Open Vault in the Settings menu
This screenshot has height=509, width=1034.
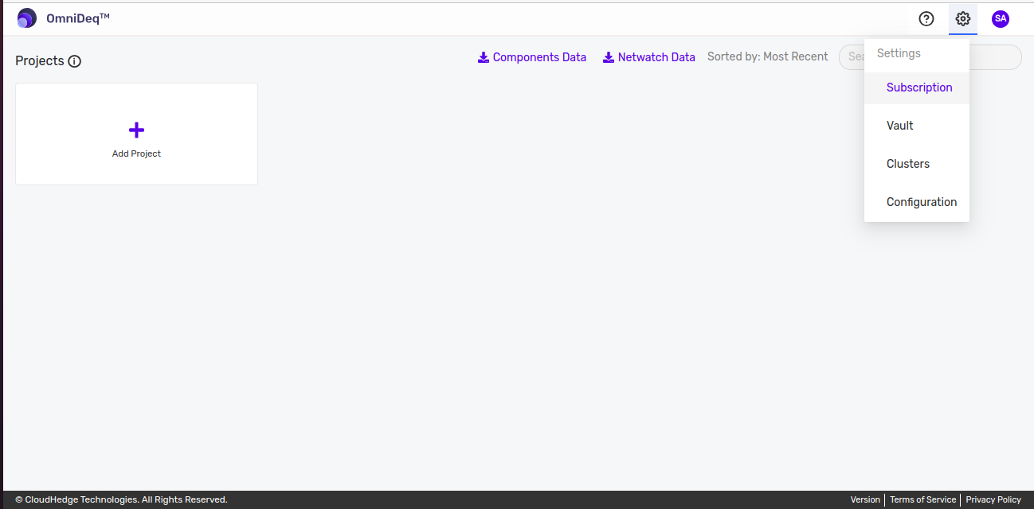point(917,126)
